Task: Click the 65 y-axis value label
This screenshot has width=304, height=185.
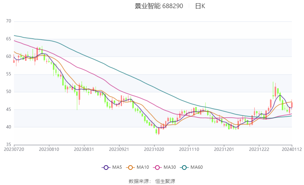Action: pos(8,39)
